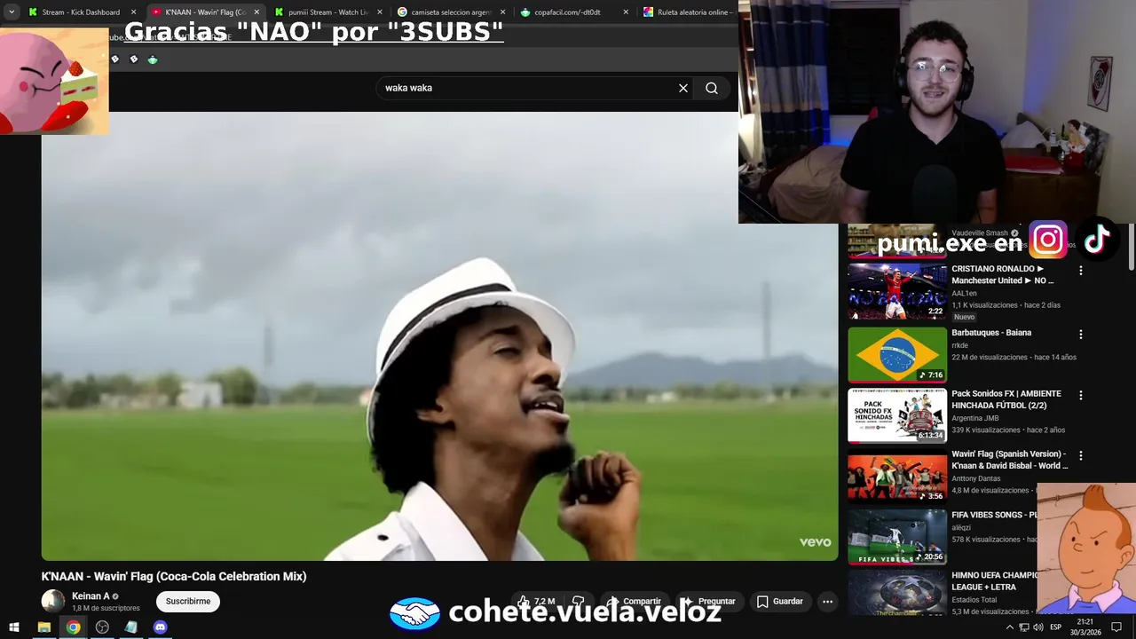Open the taskbar clock showing 21:21

click(x=1085, y=627)
